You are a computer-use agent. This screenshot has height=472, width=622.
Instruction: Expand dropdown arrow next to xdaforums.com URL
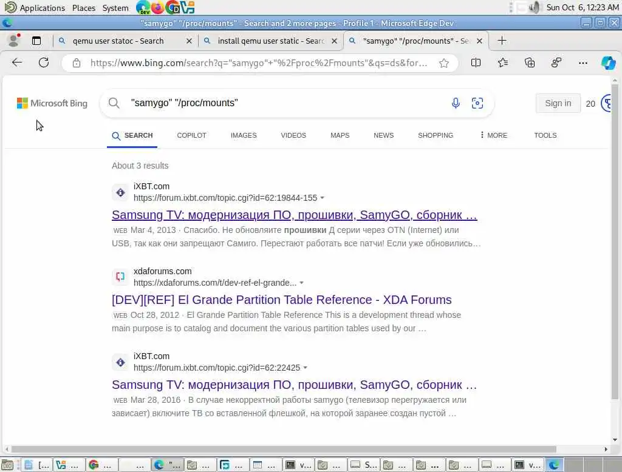pos(302,283)
